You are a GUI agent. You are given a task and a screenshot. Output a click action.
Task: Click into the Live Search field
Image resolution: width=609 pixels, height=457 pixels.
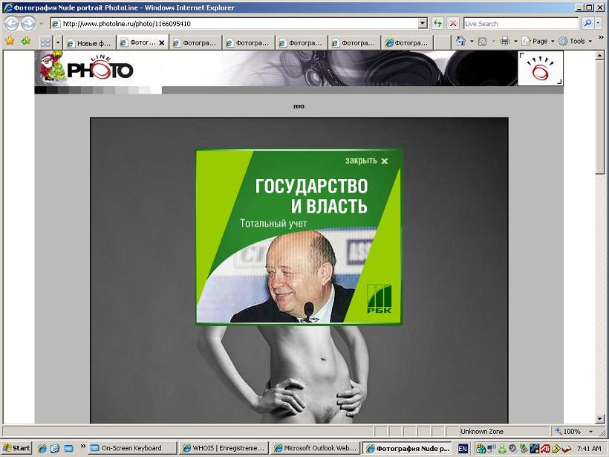click(520, 24)
